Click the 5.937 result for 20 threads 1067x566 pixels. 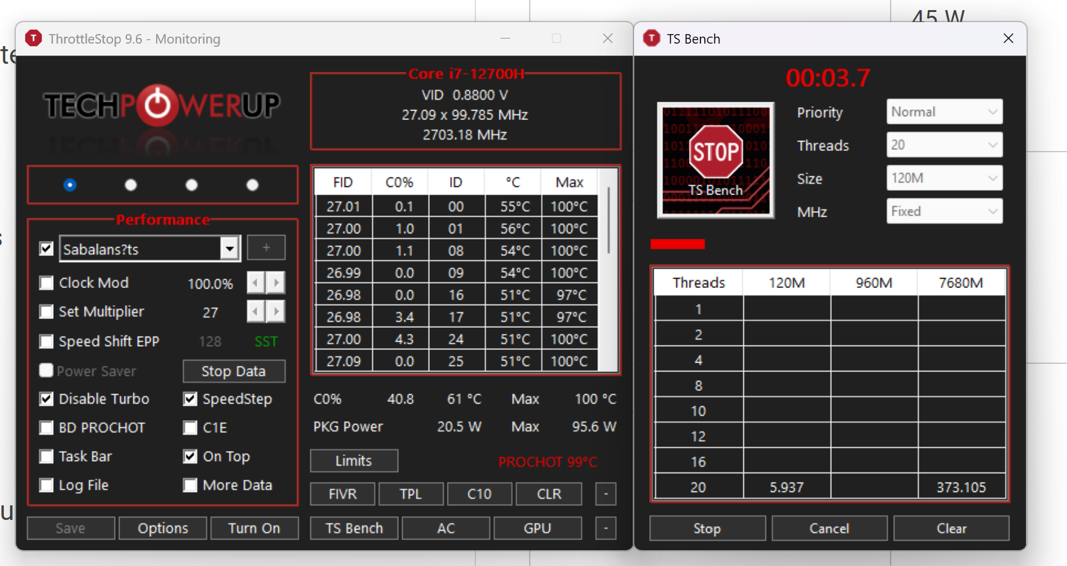(786, 487)
